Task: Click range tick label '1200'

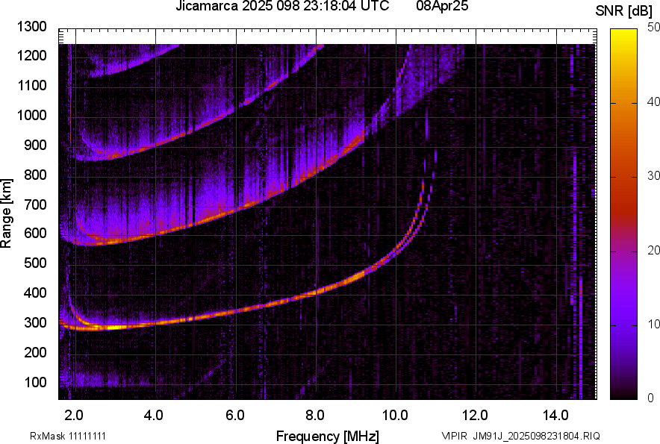Action: [x=31, y=55]
